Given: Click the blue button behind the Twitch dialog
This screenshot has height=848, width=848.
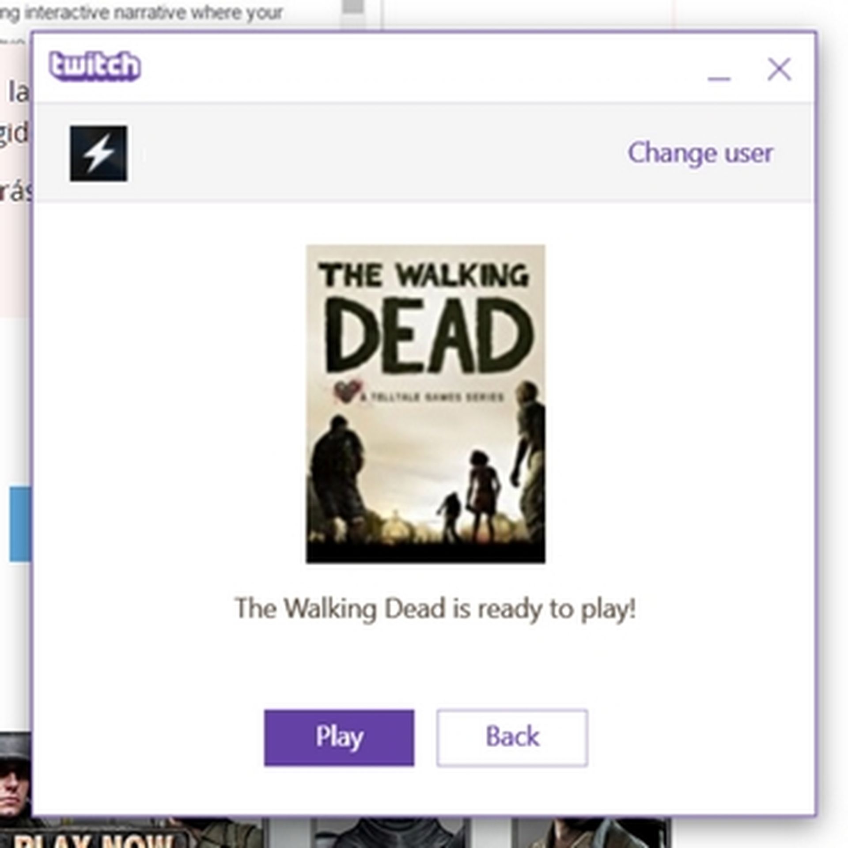Looking at the screenshot, I should [20, 524].
